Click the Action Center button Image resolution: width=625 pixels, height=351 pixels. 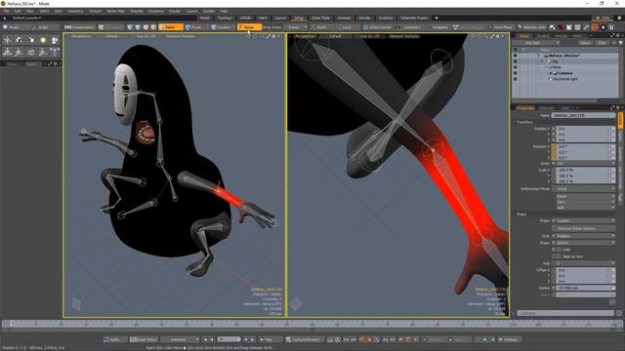(x=377, y=27)
